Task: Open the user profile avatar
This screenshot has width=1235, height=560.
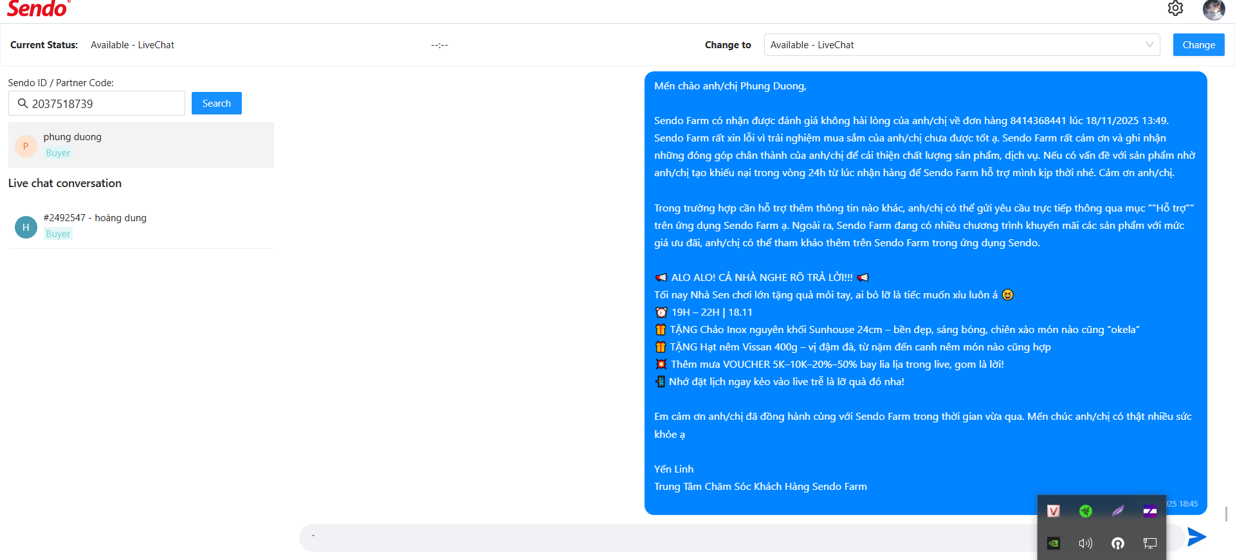Action: [1214, 10]
